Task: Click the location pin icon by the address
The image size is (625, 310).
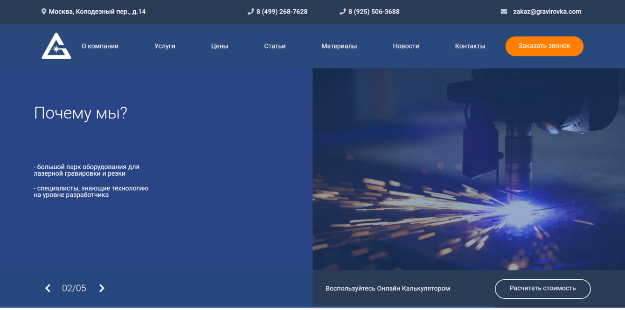Action: tap(44, 12)
